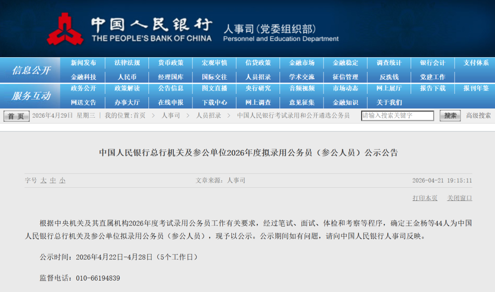Click the announcement title 公示公告
The width and height of the screenshot is (495, 292).
click(248, 152)
